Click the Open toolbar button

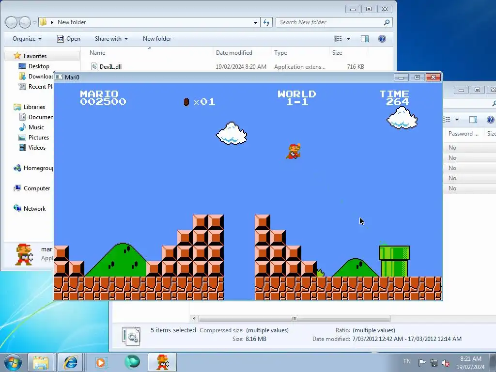[x=69, y=39]
